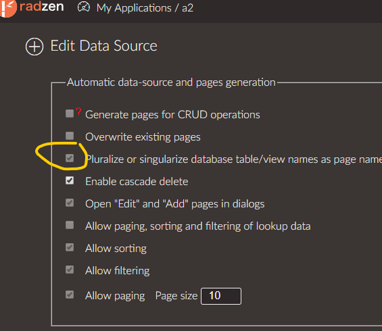Toggle the Allow sorting checkbox
Screen dimensions: 382x331
tap(70, 247)
